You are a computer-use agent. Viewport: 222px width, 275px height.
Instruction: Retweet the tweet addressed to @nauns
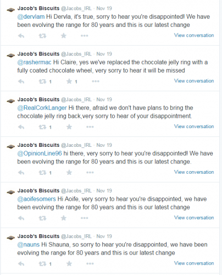(42, 263)
